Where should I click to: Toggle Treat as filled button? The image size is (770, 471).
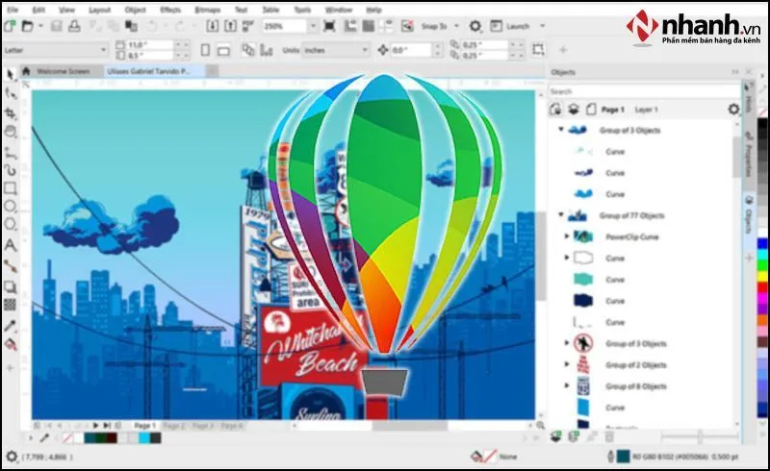pyautogui.click(x=539, y=50)
